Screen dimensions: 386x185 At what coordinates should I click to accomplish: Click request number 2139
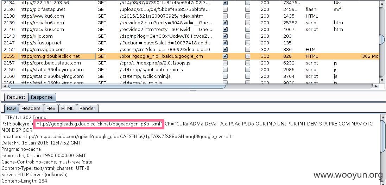click(9, 23)
